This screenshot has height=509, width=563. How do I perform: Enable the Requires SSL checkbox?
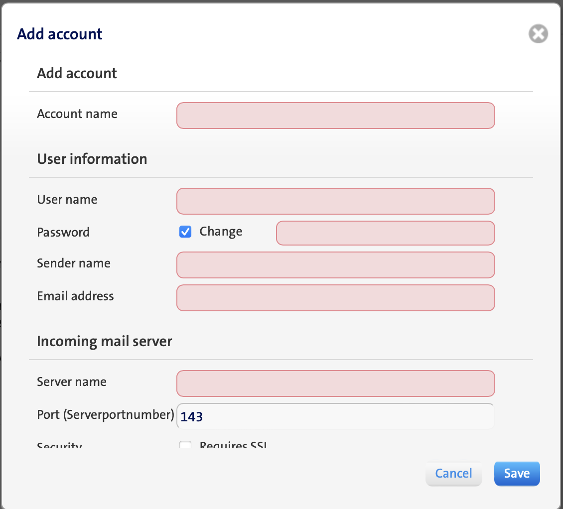(185, 445)
